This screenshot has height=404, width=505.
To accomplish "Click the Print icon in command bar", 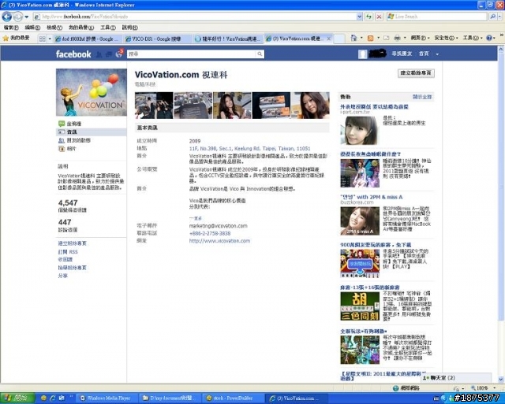I will (x=397, y=39).
